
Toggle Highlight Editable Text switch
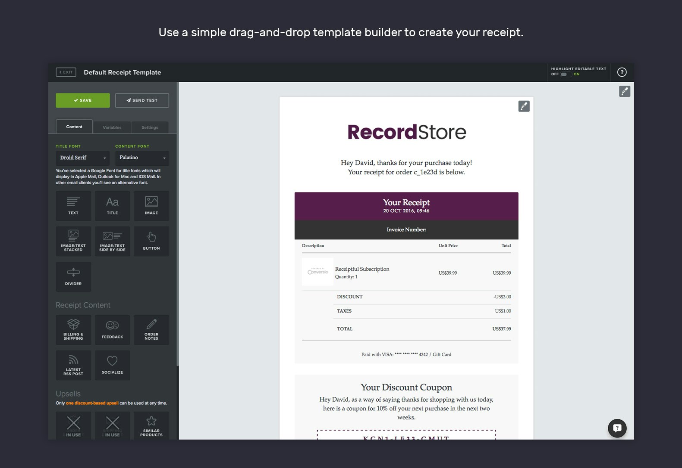(566, 74)
